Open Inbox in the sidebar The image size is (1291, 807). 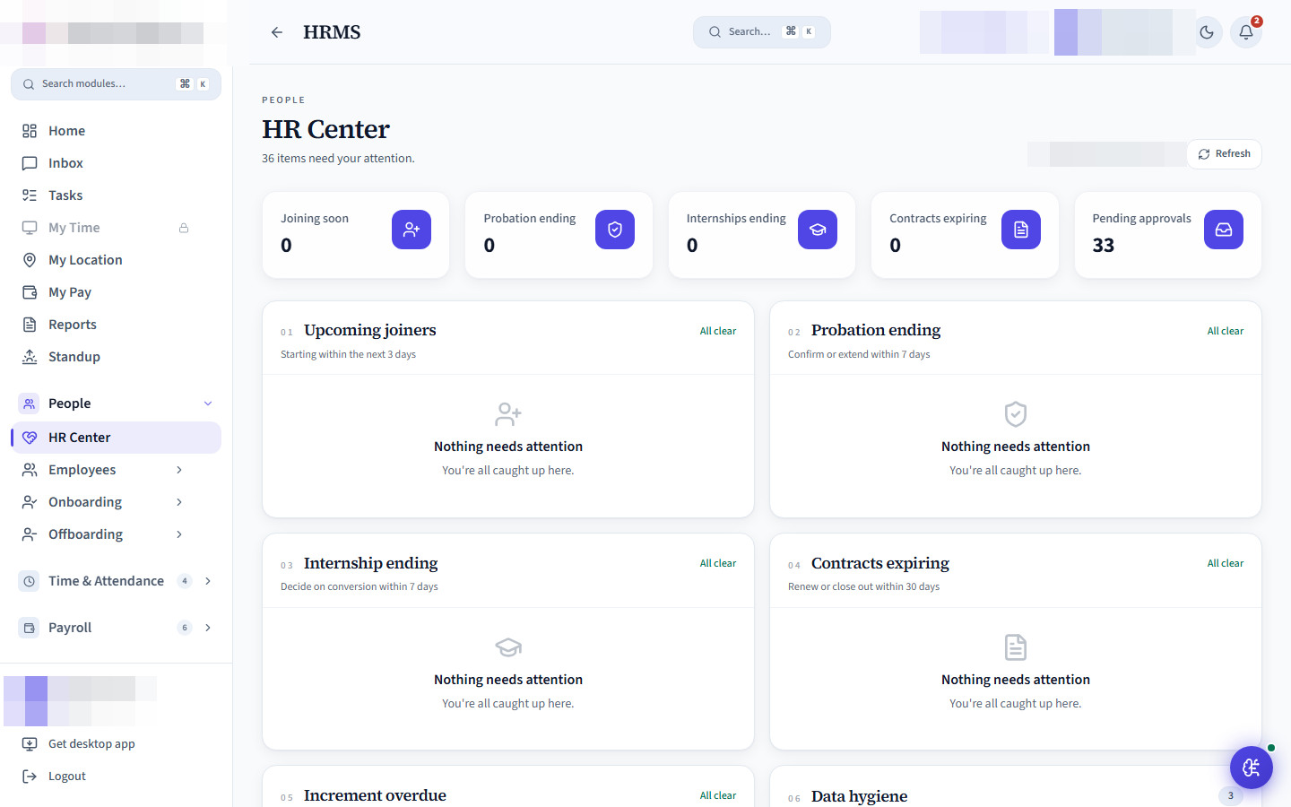[116, 163]
